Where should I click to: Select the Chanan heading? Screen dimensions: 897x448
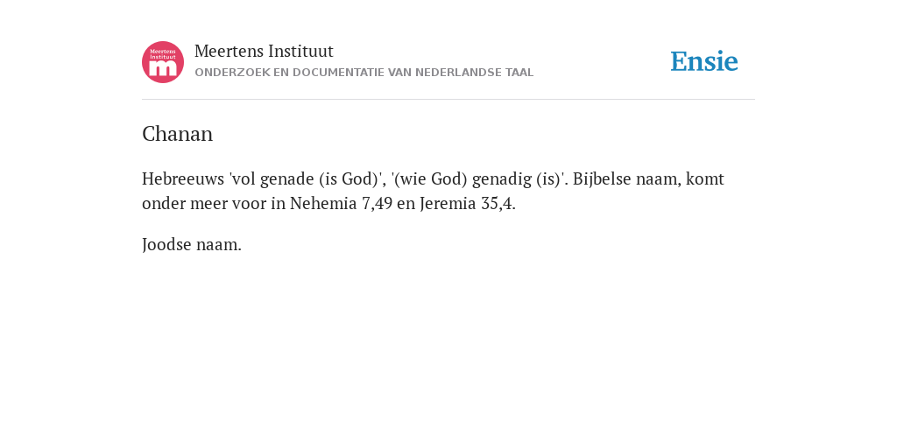pos(177,134)
